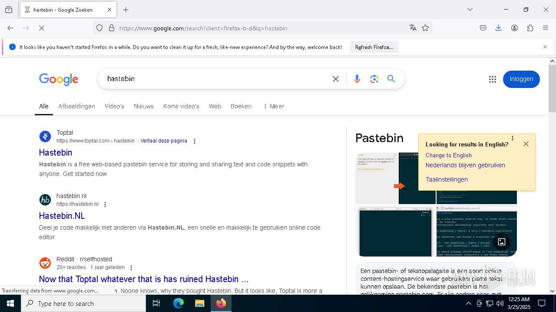Viewport: 556px width, 312px height.
Task: Show site security lock information
Action: pyautogui.click(x=112, y=28)
